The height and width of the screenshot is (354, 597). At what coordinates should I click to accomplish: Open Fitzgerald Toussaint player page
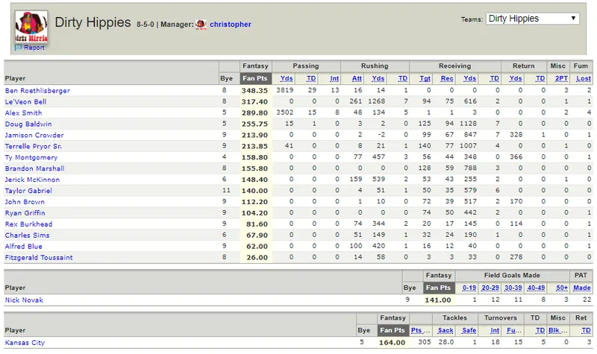point(39,257)
